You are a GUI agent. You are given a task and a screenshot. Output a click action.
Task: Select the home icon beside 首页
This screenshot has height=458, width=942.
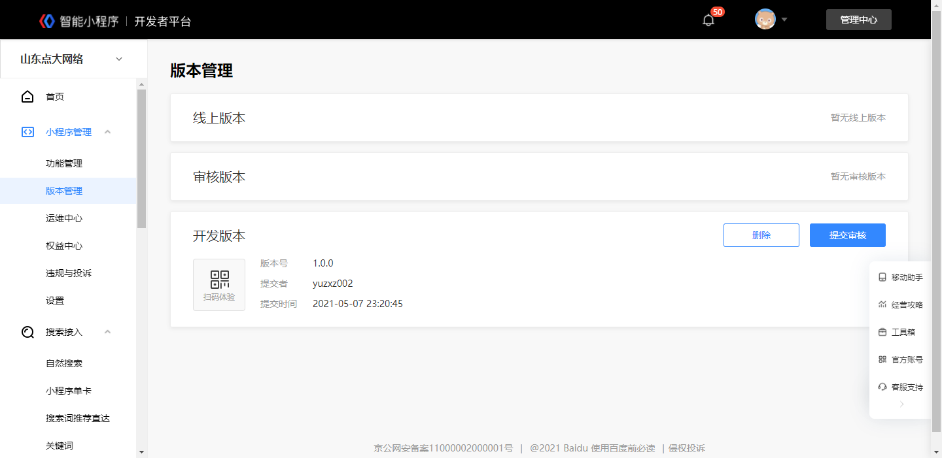click(x=27, y=97)
